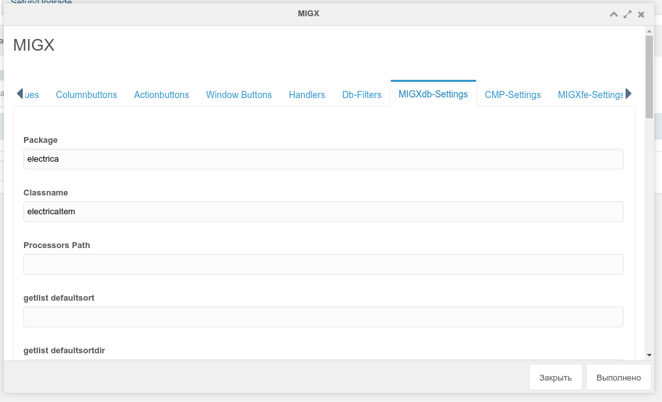This screenshot has width=662, height=402.
Task: Go to the Db-Filters tab
Action: pyautogui.click(x=362, y=94)
